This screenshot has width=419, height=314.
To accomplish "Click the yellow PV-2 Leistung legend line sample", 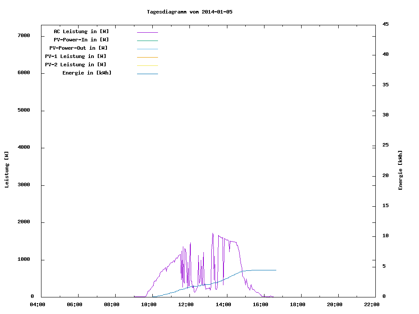I will point(147,65).
